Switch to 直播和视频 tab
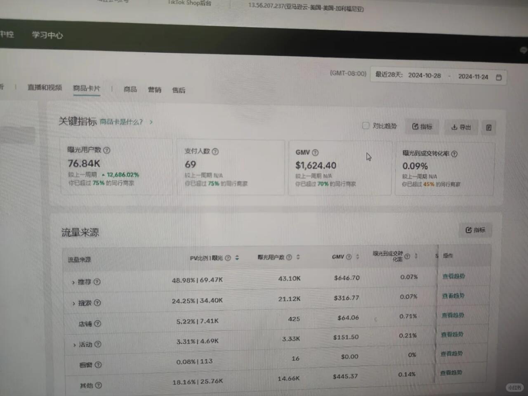This screenshot has height=396, width=528. click(45, 87)
